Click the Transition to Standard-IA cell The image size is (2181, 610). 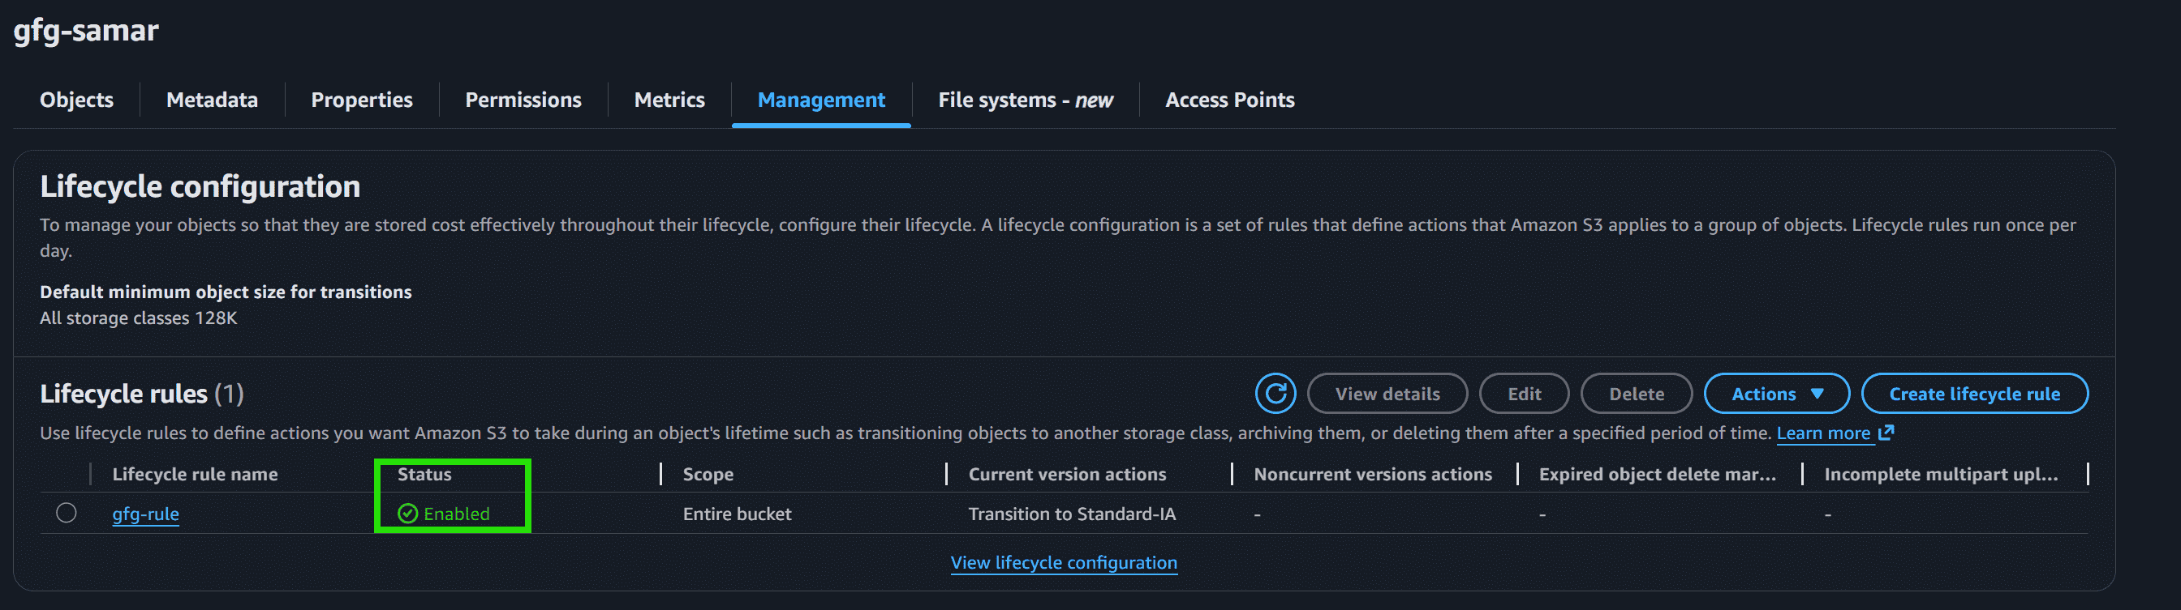[1072, 514]
